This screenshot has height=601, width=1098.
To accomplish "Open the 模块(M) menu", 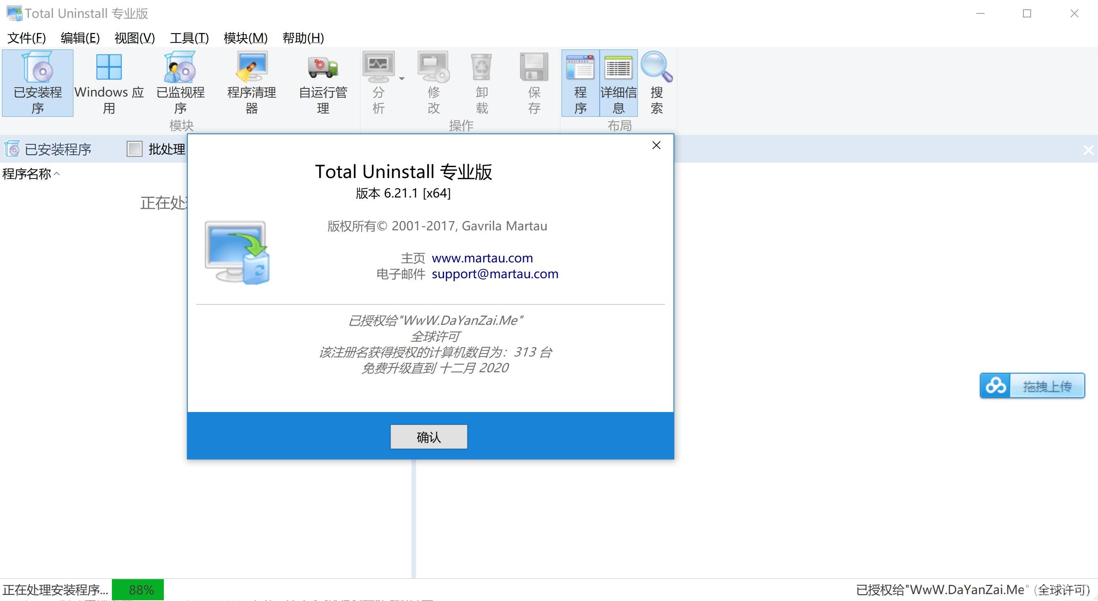I will pos(246,38).
